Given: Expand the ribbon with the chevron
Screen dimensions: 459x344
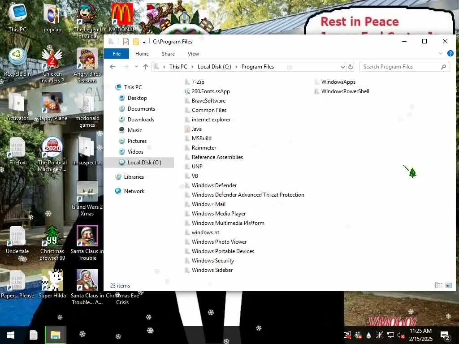Looking at the screenshot, I should [x=440, y=54].
